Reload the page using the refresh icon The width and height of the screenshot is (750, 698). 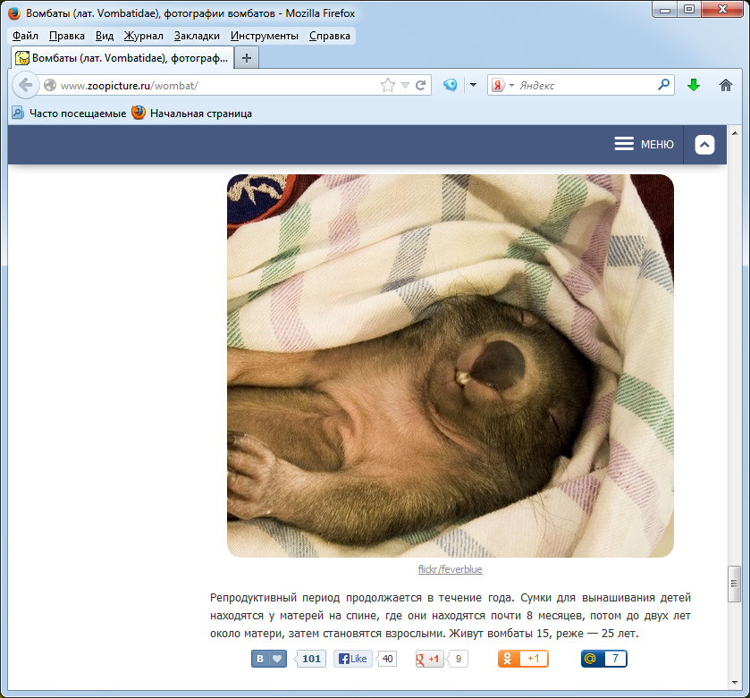tap(420, 86)
